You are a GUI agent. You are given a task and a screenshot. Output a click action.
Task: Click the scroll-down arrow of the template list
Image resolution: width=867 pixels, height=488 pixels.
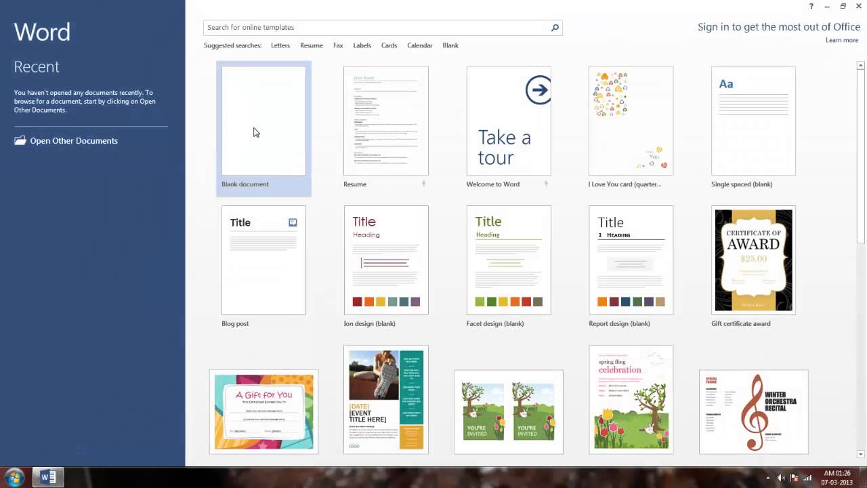point(861,455)
